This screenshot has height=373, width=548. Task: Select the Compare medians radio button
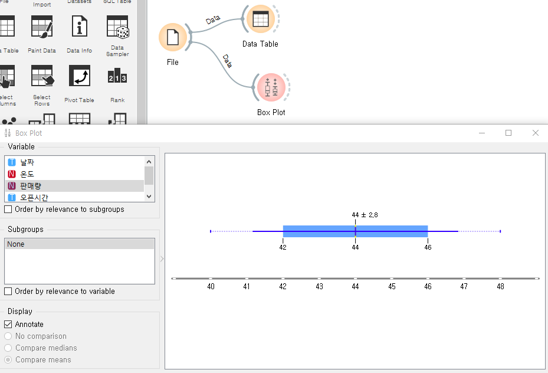[8, 348]
